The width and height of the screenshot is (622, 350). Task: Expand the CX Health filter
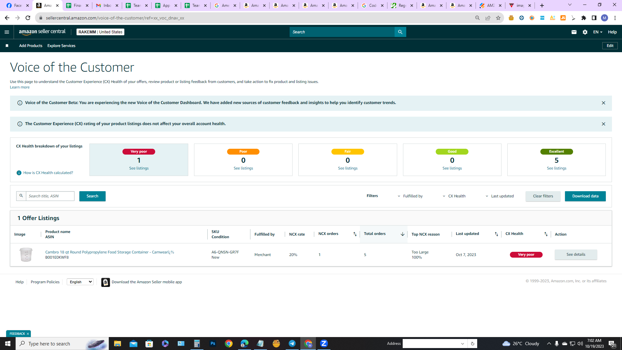pyautogui.click(x=454, y=196)
